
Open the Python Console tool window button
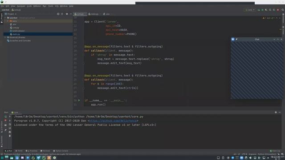point(61,151)
